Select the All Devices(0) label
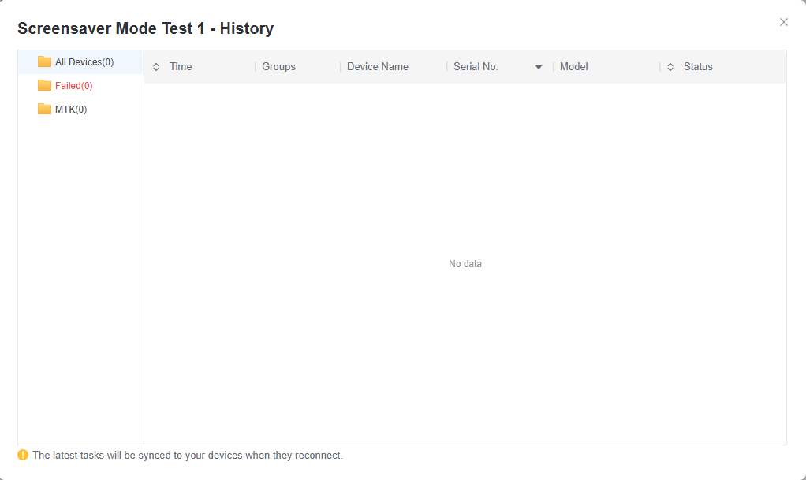 pos(84,62)
